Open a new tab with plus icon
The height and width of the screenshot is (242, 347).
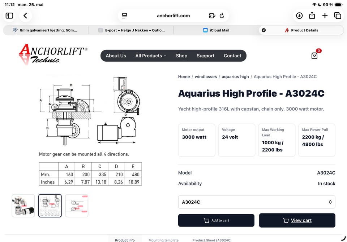325,16
